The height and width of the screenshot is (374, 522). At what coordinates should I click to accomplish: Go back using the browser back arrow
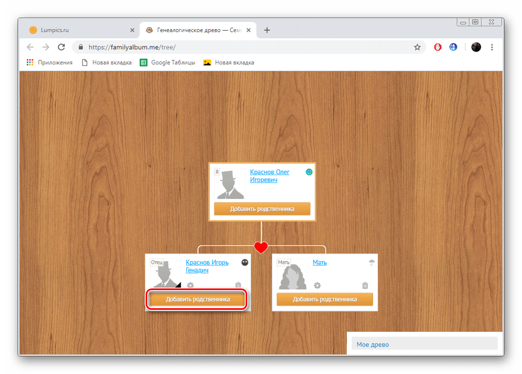point(30,47)
